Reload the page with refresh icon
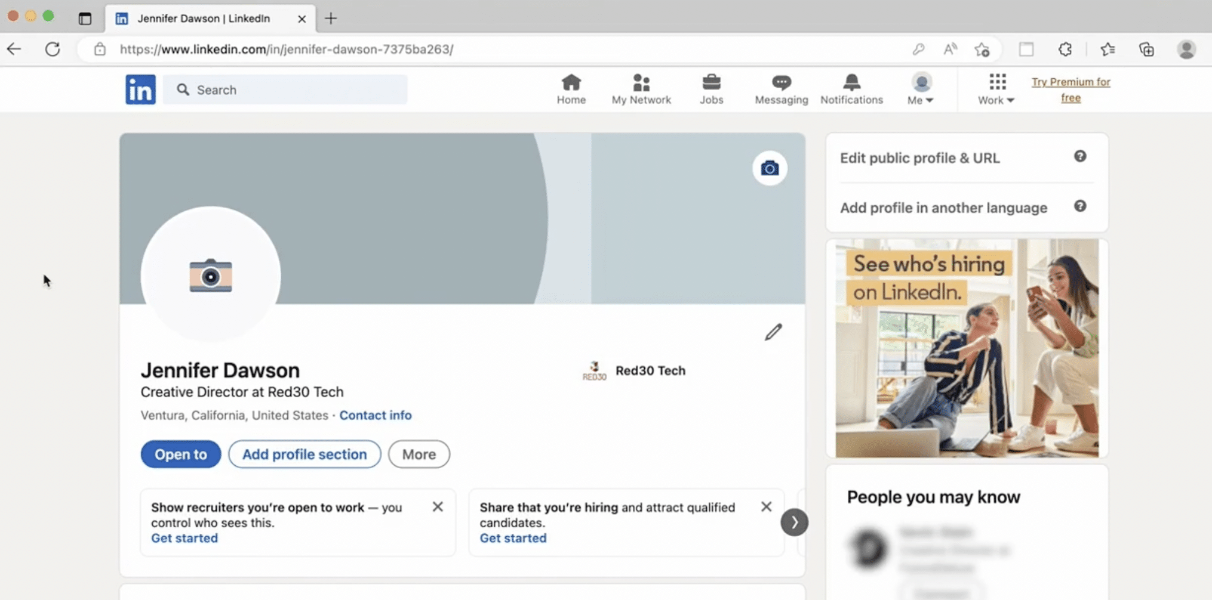1212x600 pixels. (53, 49)
